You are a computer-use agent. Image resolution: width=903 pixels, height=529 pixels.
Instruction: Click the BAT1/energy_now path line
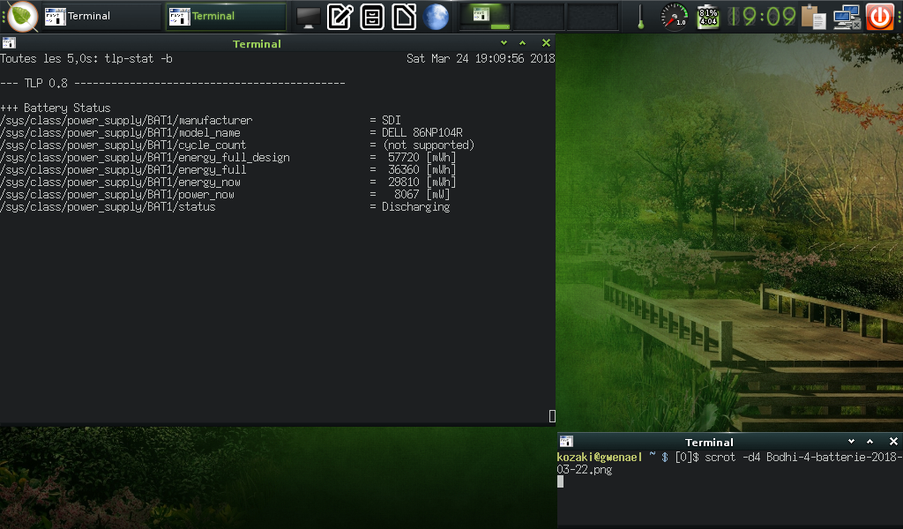(120, 183)
